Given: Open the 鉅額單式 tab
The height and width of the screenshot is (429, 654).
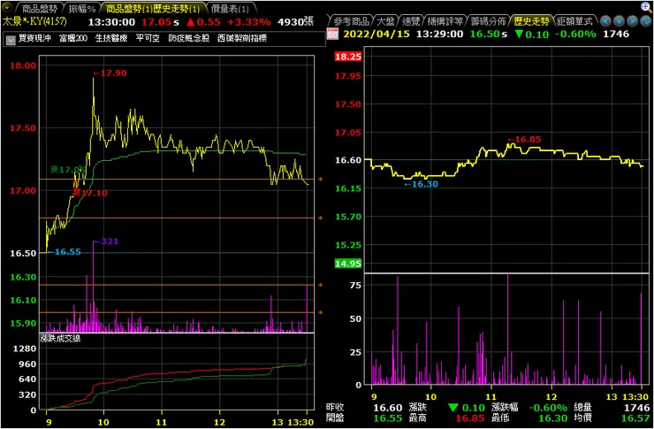Looking at the screenshot, I should tap(575, 21).
